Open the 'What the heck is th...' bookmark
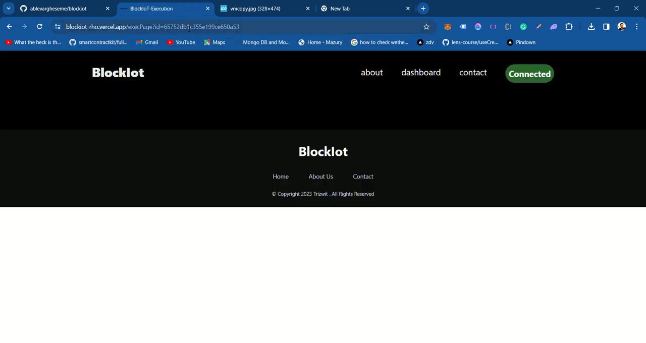The height and width of the screenshot is (343, 646). 33,42
